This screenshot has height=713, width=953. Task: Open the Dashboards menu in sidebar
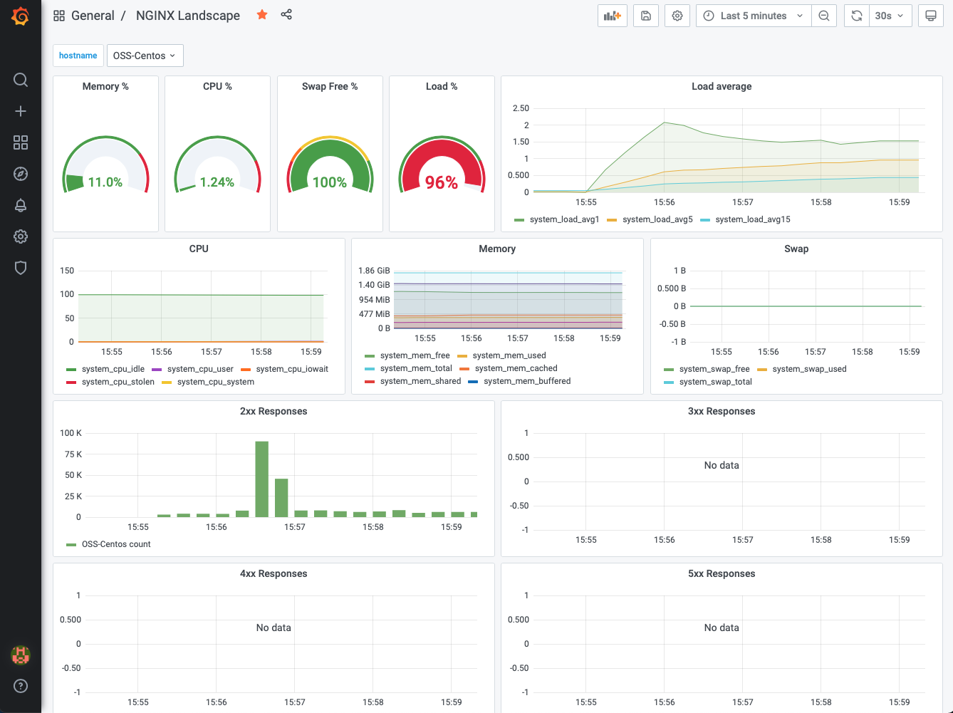coord(21,142)
